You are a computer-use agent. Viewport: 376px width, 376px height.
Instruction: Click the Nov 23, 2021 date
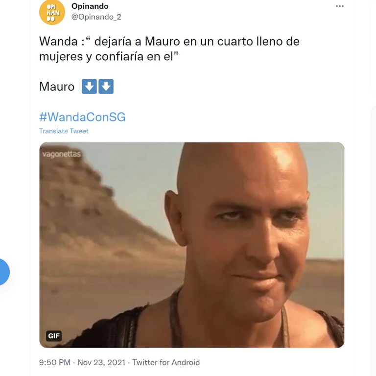(x=101, y=362)
